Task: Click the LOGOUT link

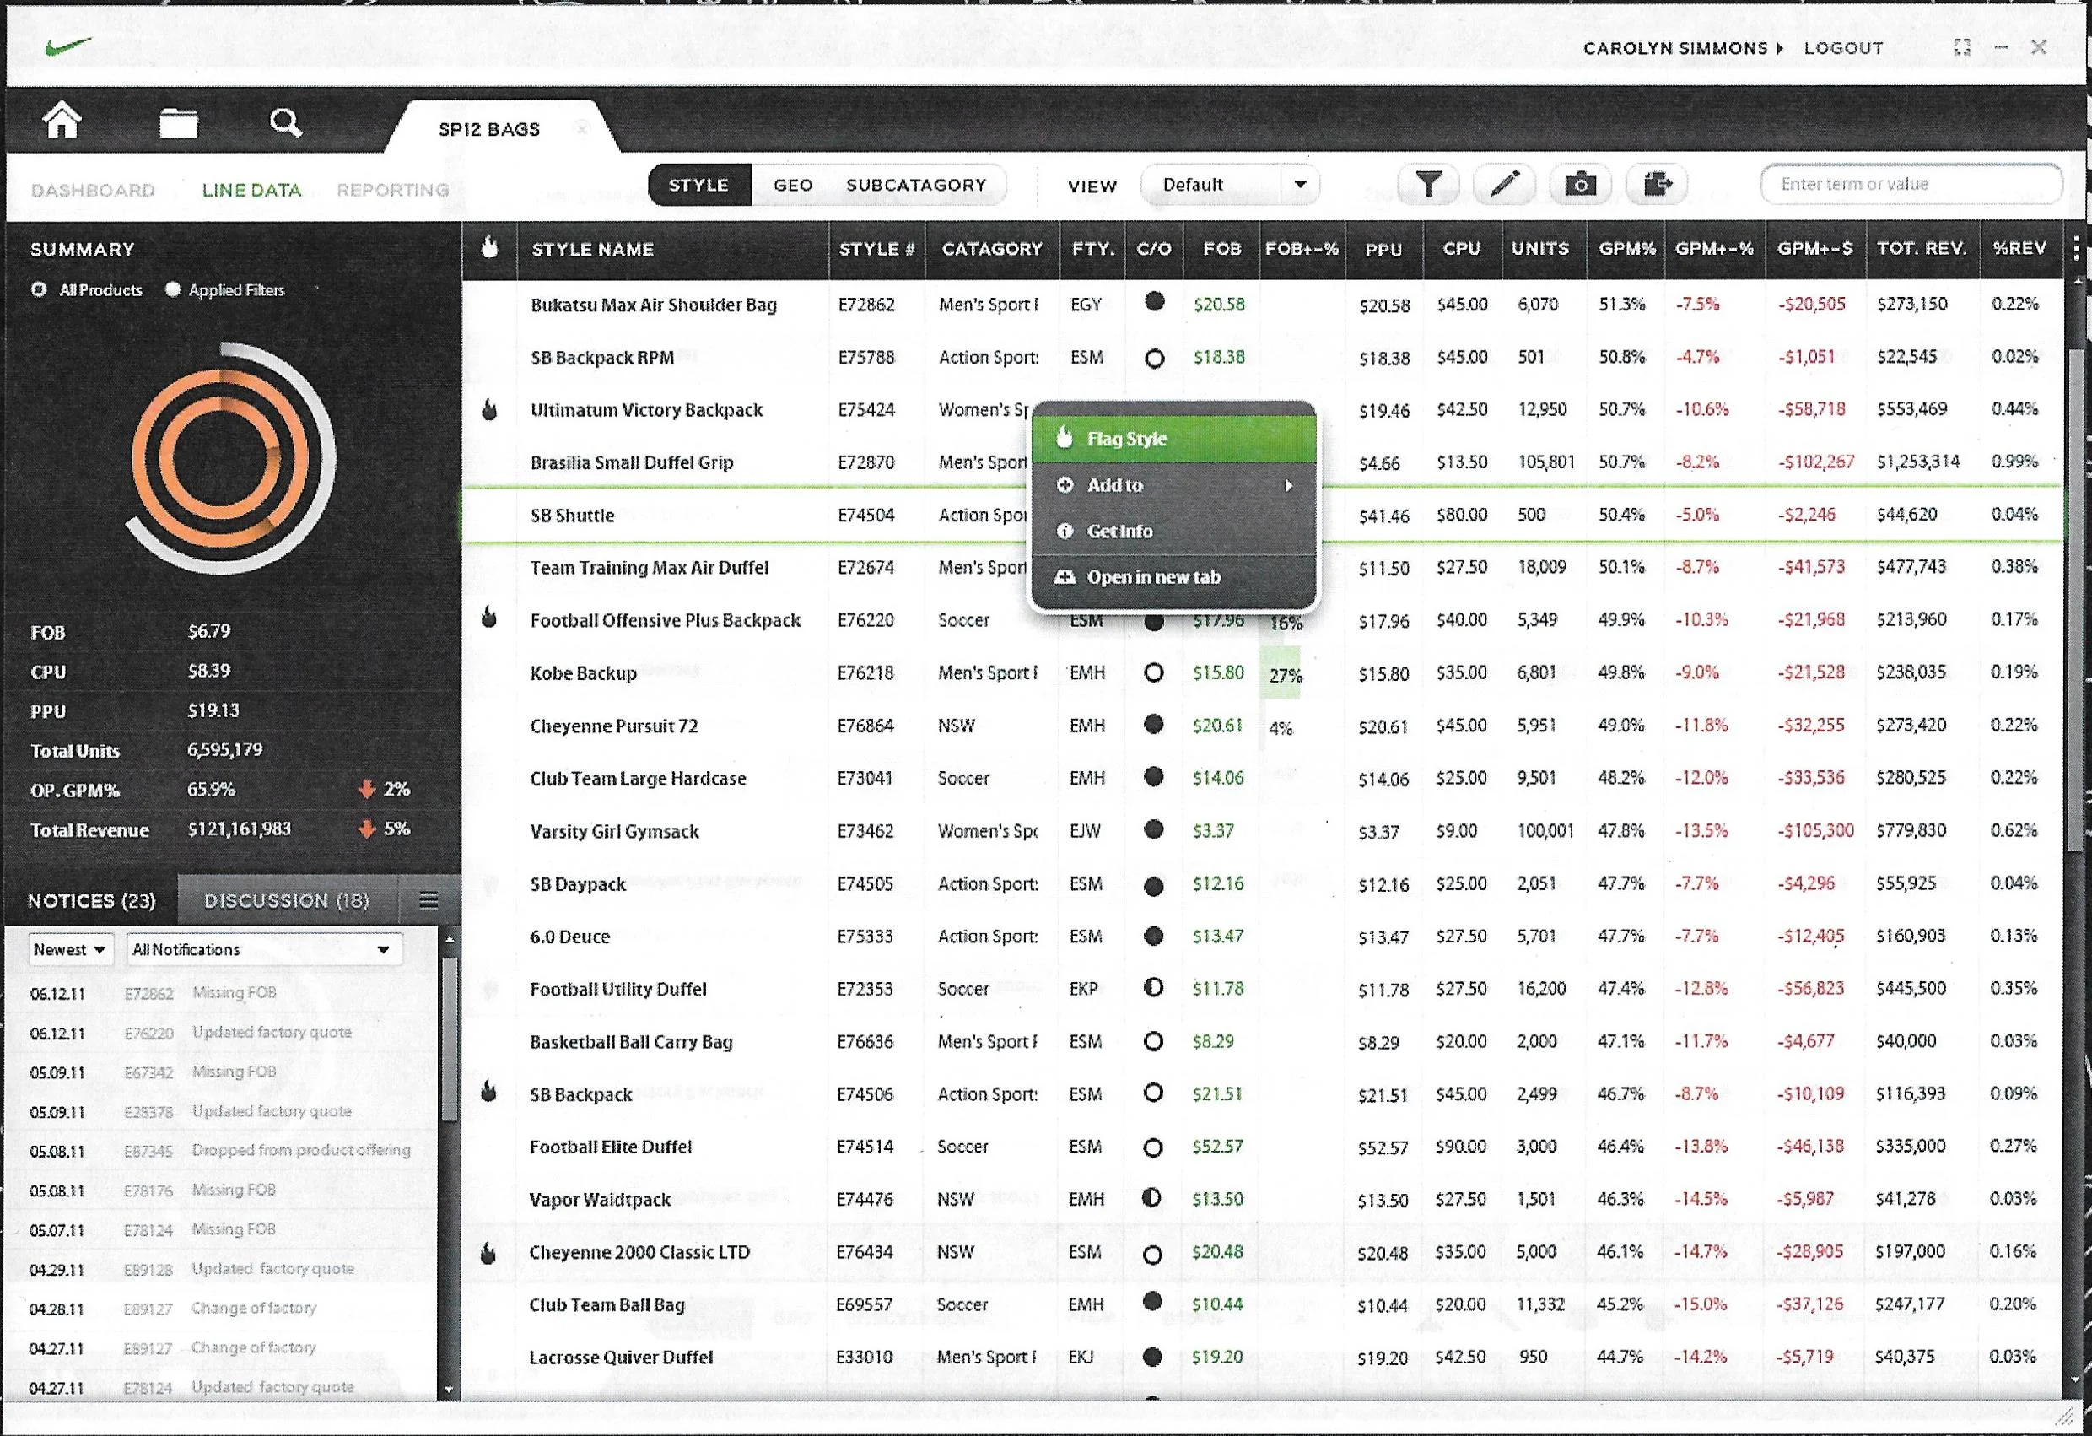Action: 1842,49
